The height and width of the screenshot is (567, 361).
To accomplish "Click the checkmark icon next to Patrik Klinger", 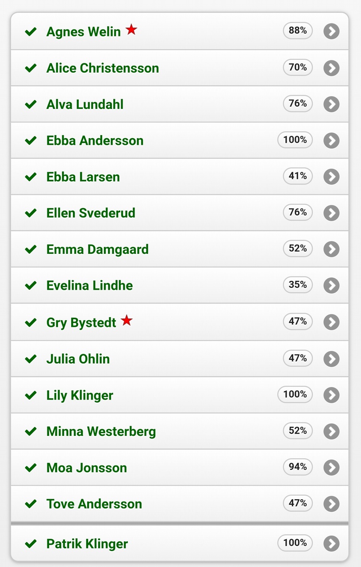I will 31,544.
